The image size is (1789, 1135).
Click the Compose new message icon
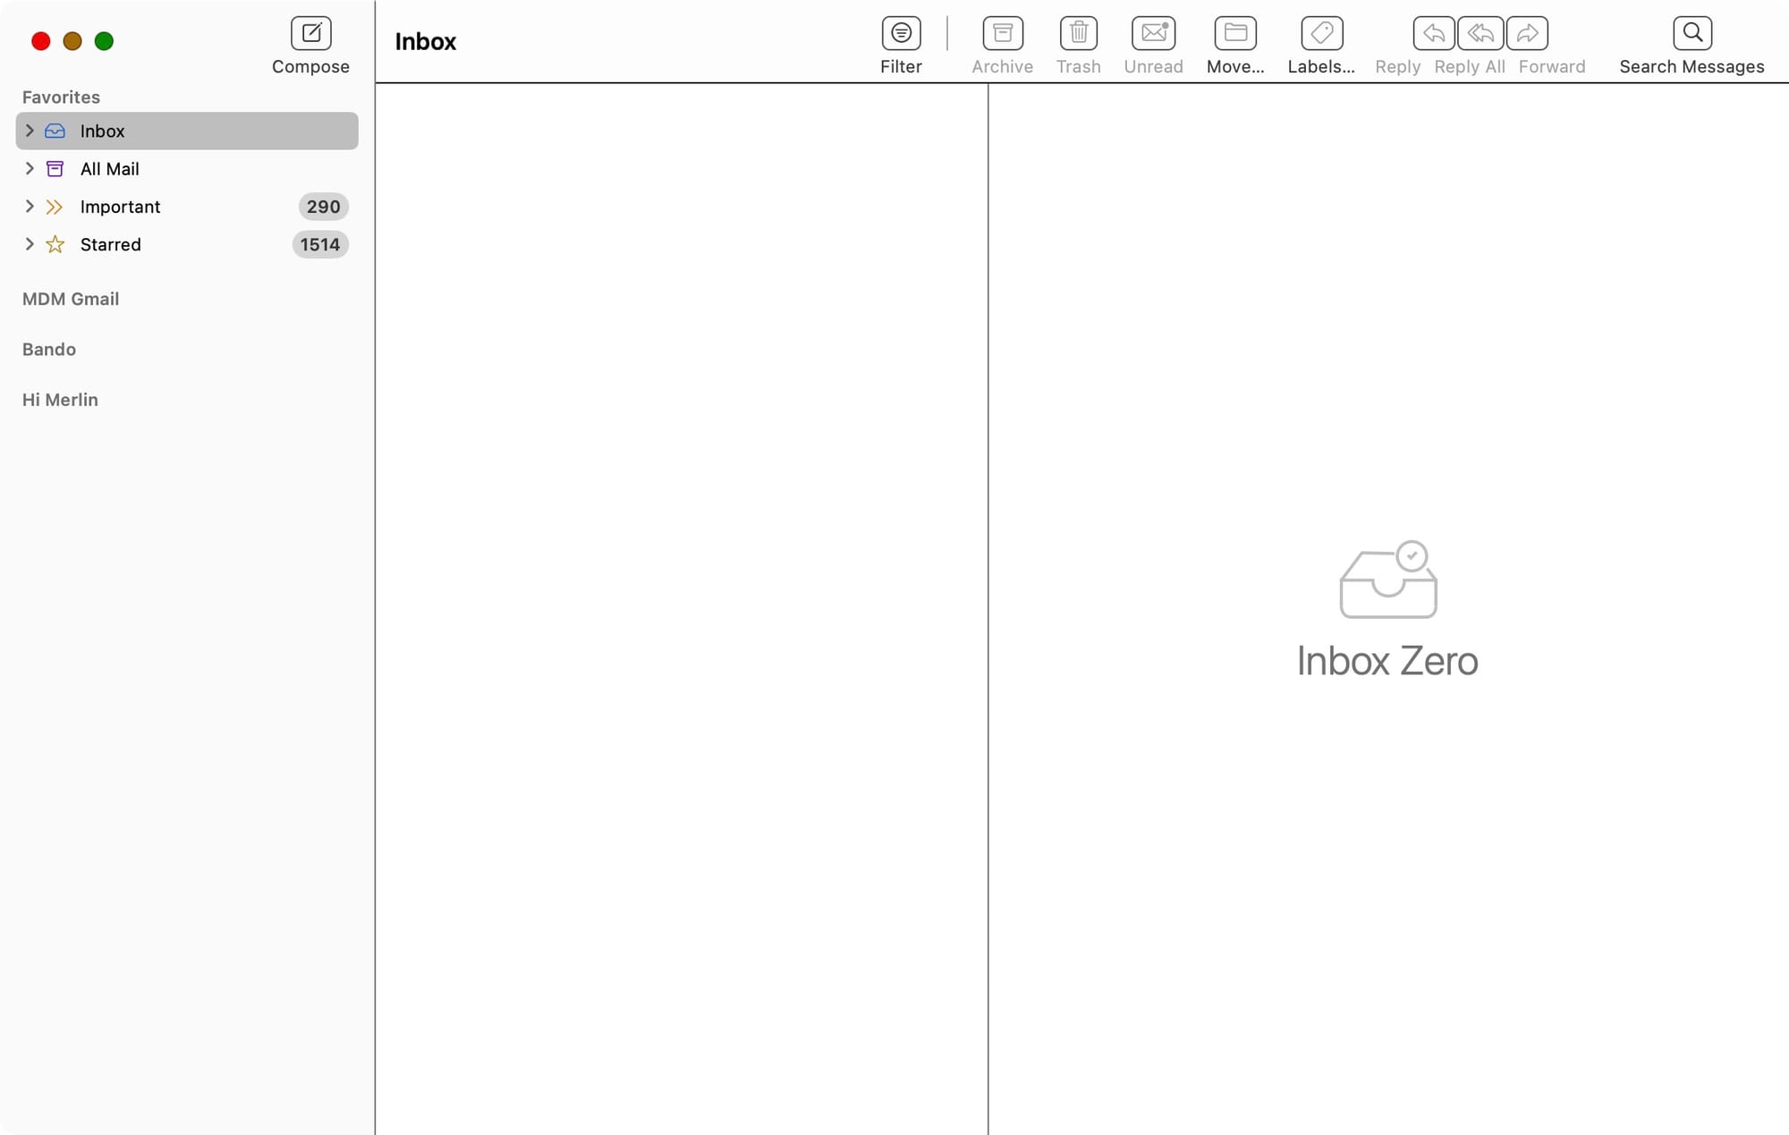click(x=310, y=34)
